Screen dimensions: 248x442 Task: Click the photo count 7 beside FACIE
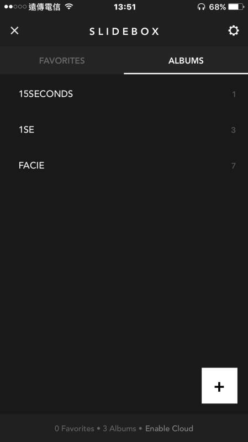pyautogui.click(x=233, y=166)
